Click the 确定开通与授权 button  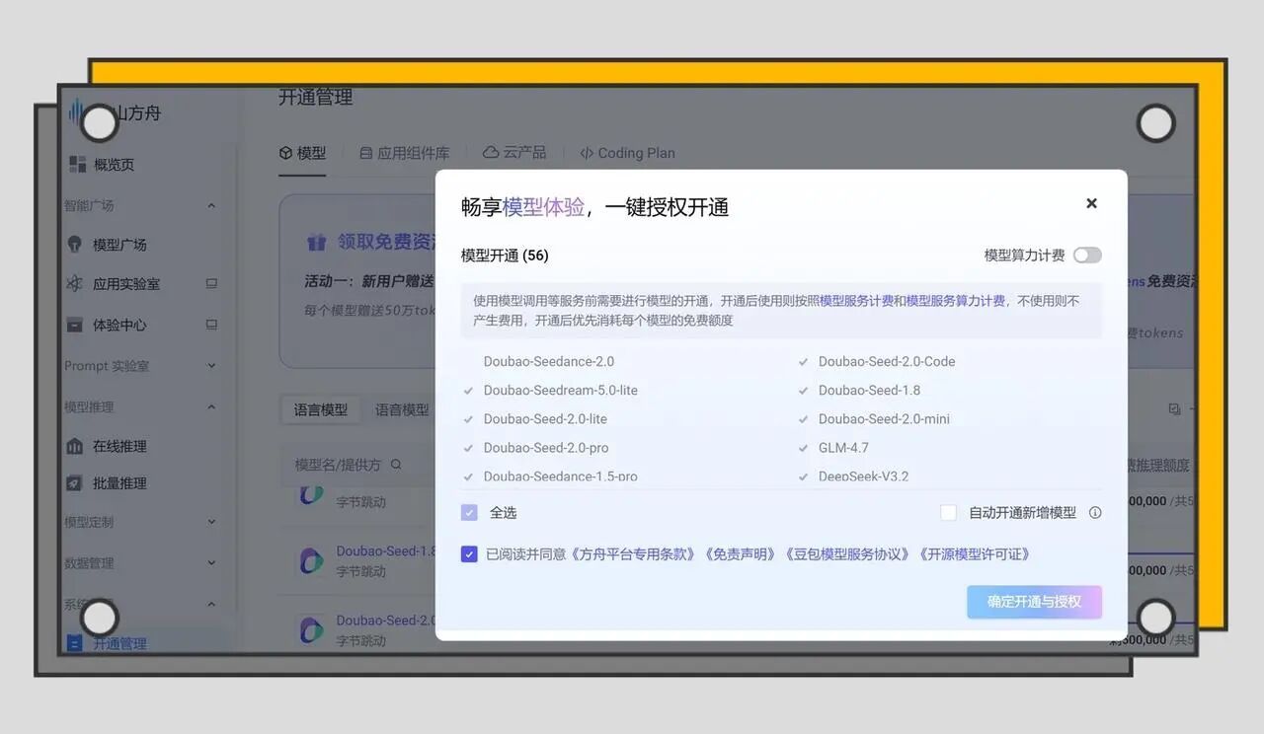[1034, 602]
